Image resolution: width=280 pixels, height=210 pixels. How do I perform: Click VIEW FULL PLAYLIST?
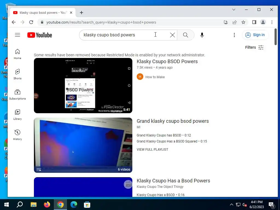coord(153,150)
